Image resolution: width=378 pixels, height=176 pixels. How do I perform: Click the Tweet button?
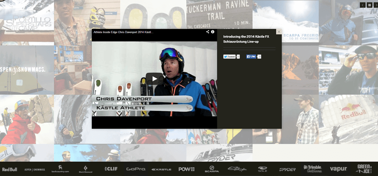(x=229, y=57)
